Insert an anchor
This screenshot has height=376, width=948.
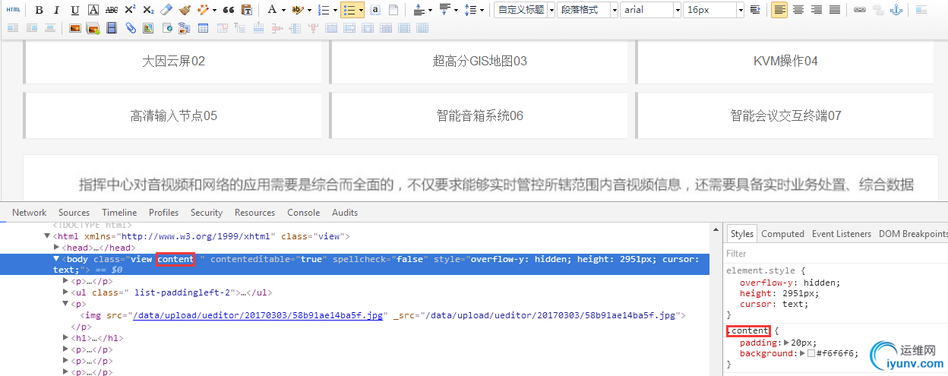pyautogui.click(x=896, y=10)
